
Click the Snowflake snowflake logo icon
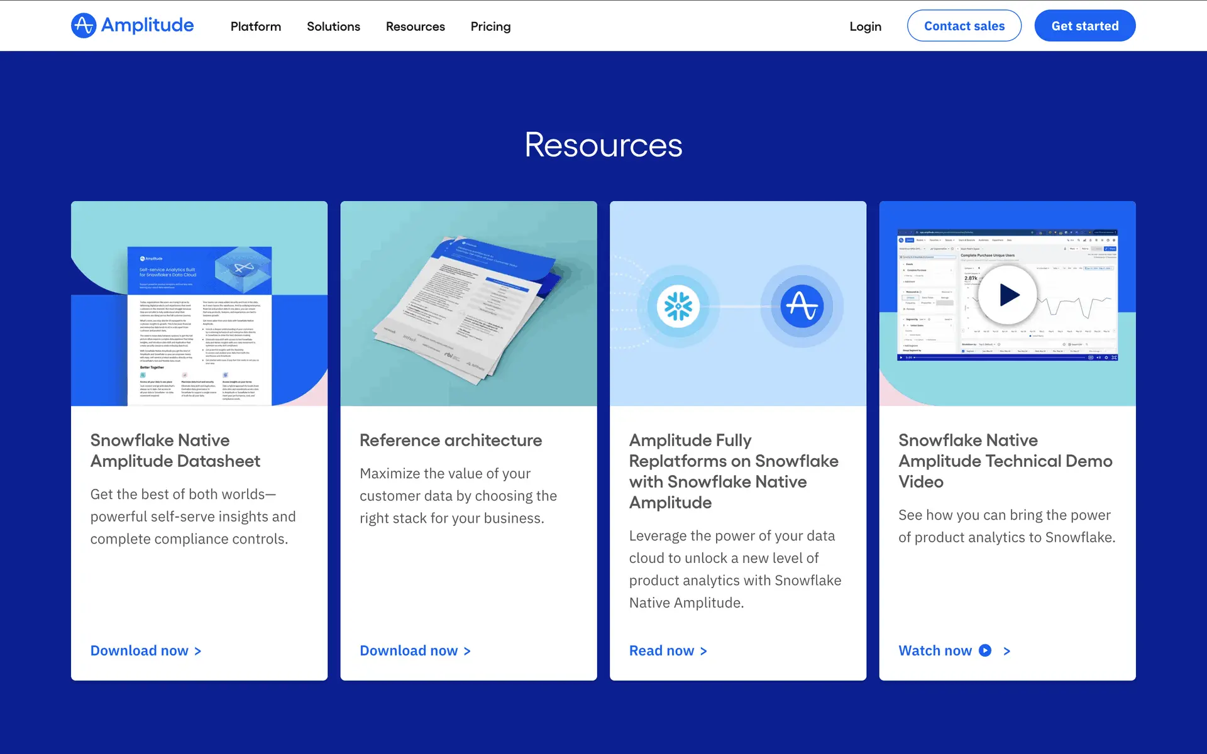point(678,307)
